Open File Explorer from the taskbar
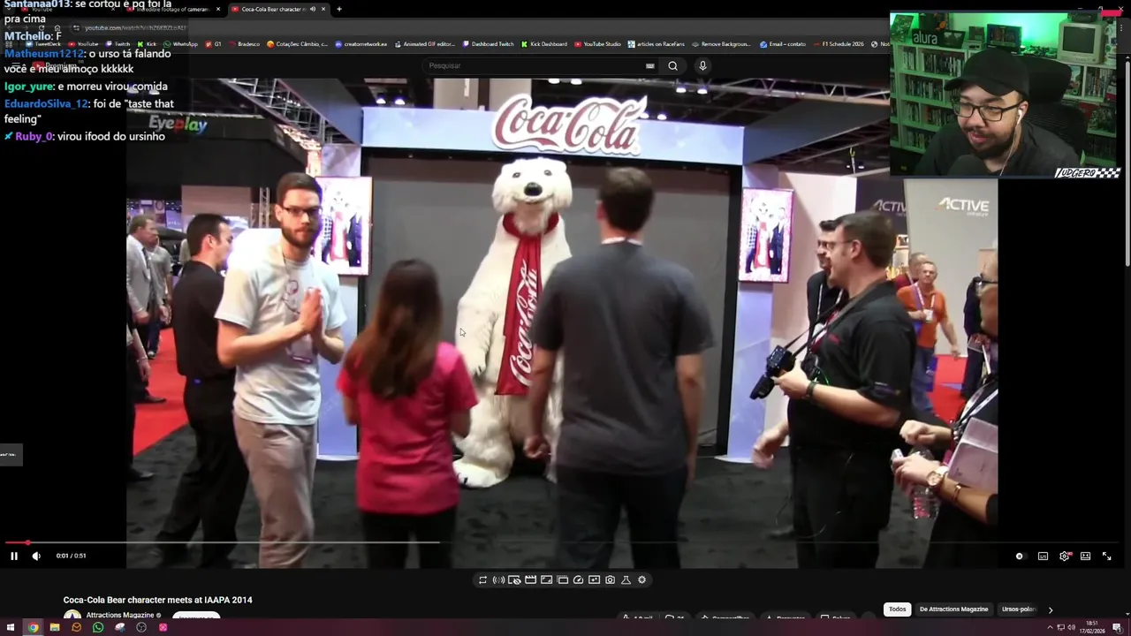 coord(55,627)
